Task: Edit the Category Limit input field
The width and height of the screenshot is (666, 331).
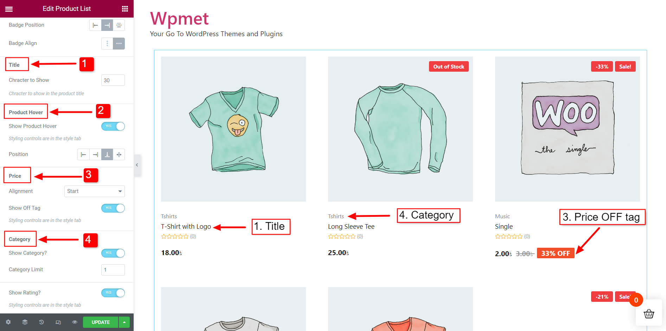Action: coord(113,270)
